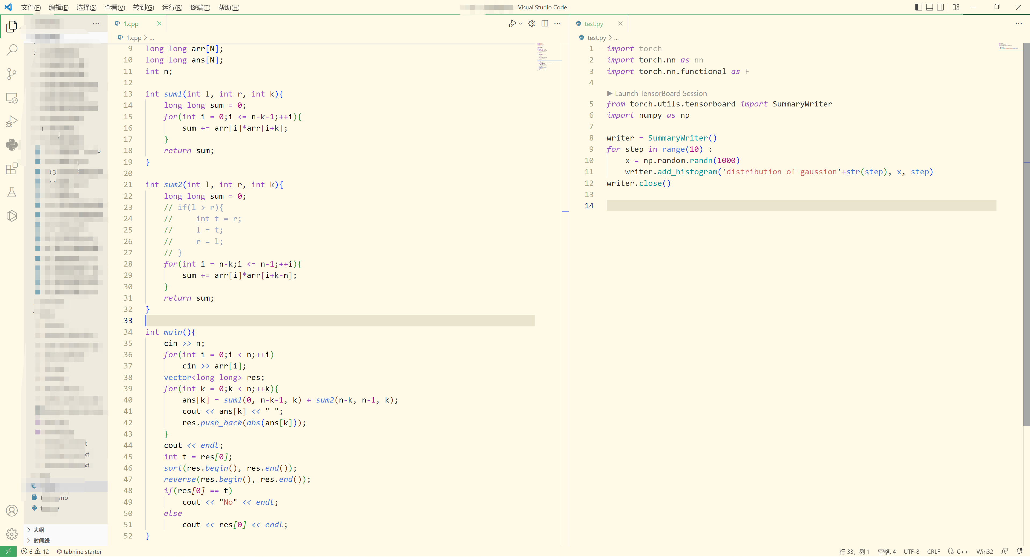Open more actions menu for 1.cpp editor group
The width and height of the screenshot is (1030, 557).
557,24
